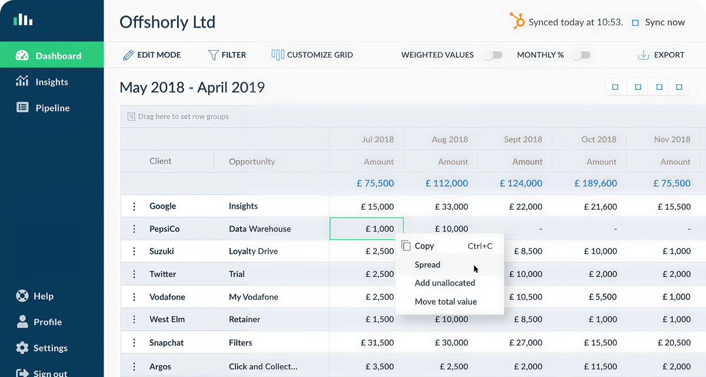The height and width of the screenshot is (377, 706).
Task: Open Settings using the gear icon
Action: (22, 348)
